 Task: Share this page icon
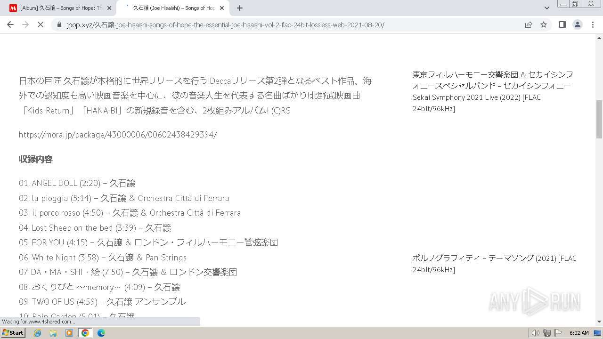529,24
